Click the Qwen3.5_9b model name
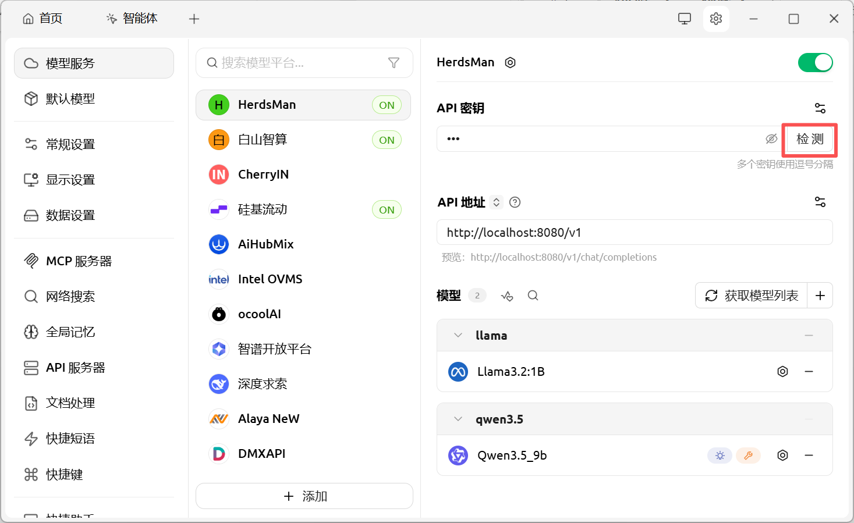The width and height of the screenshot is (854, 523). coord(512,456)
